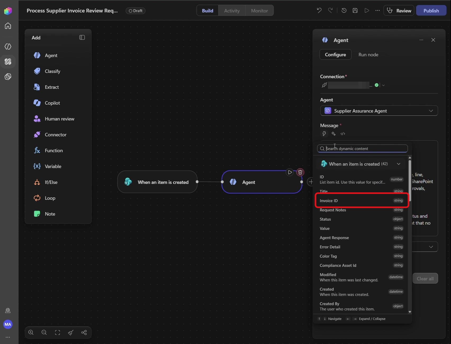Select Invoice ID dynamic content

click(x=362, y=201)
